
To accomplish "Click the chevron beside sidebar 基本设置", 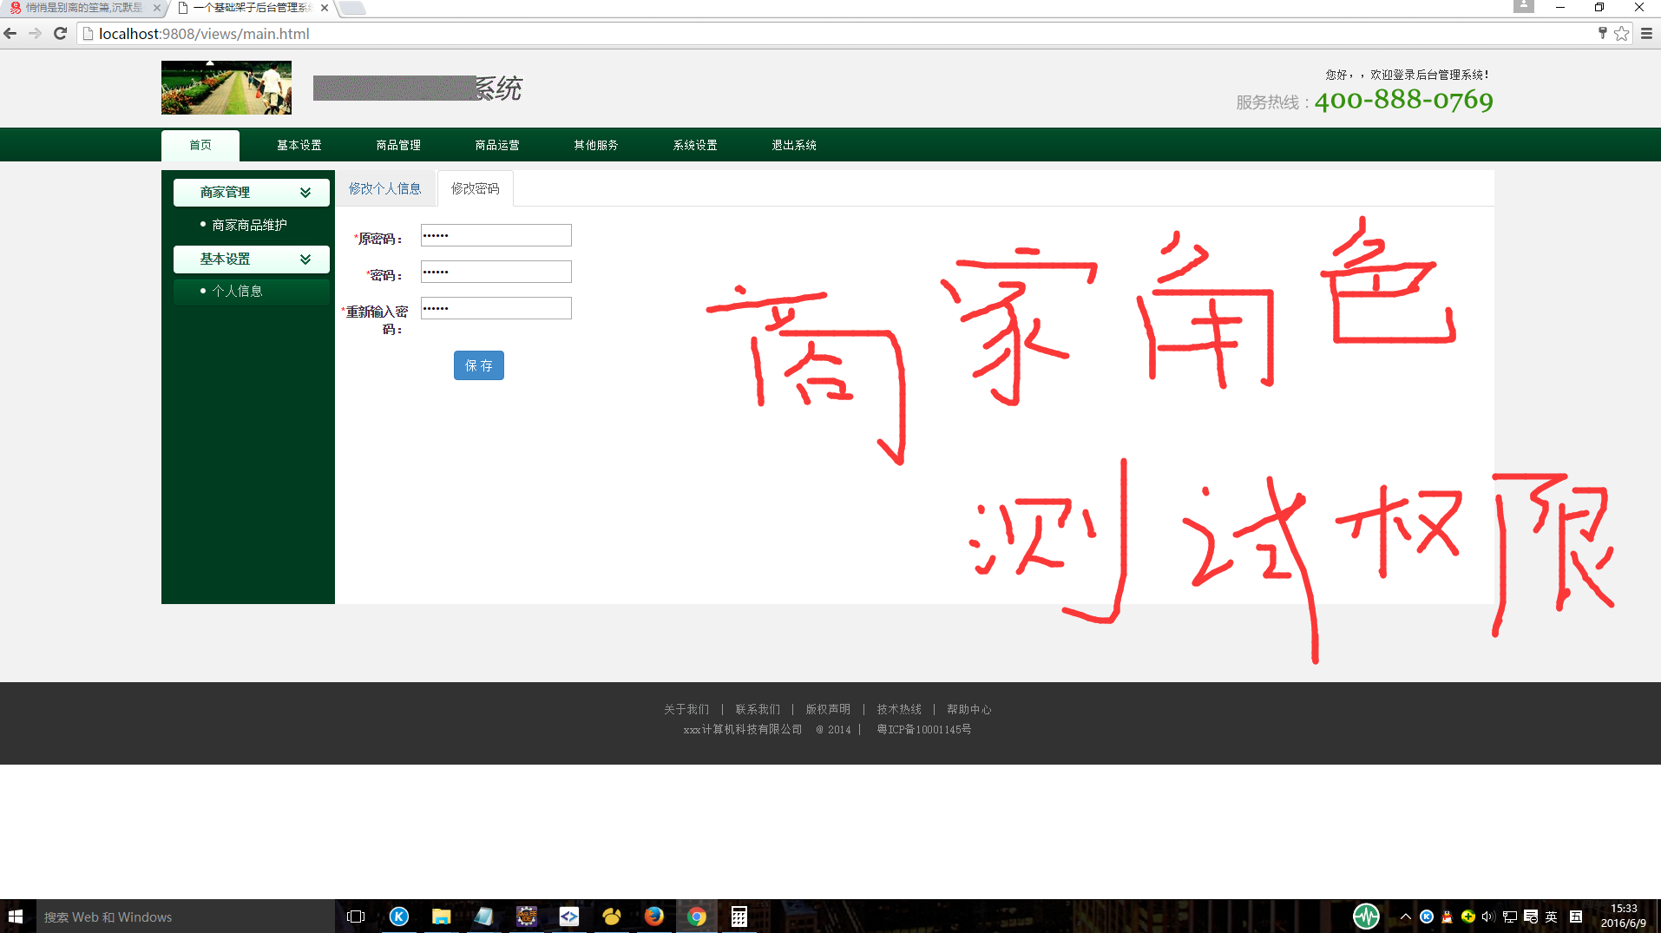I will point(305,260).
